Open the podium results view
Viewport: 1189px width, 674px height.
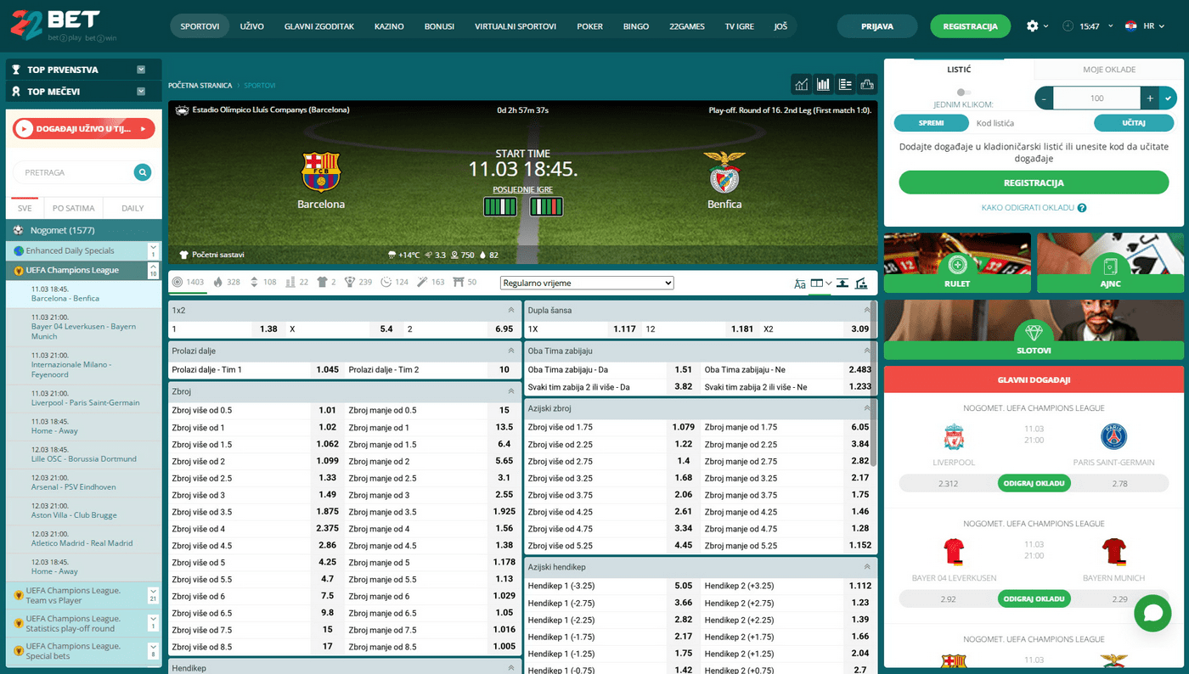pyautogui.click(x=867, y=84)
